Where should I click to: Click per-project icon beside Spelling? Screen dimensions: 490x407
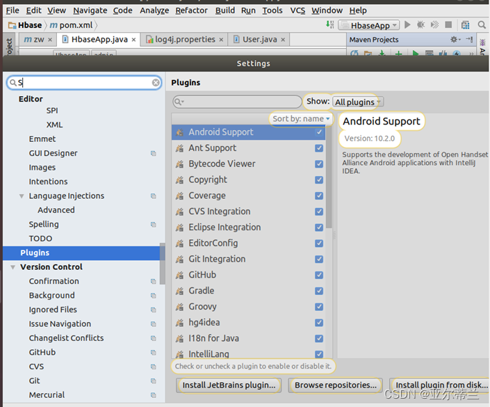(x=154, y=225)
